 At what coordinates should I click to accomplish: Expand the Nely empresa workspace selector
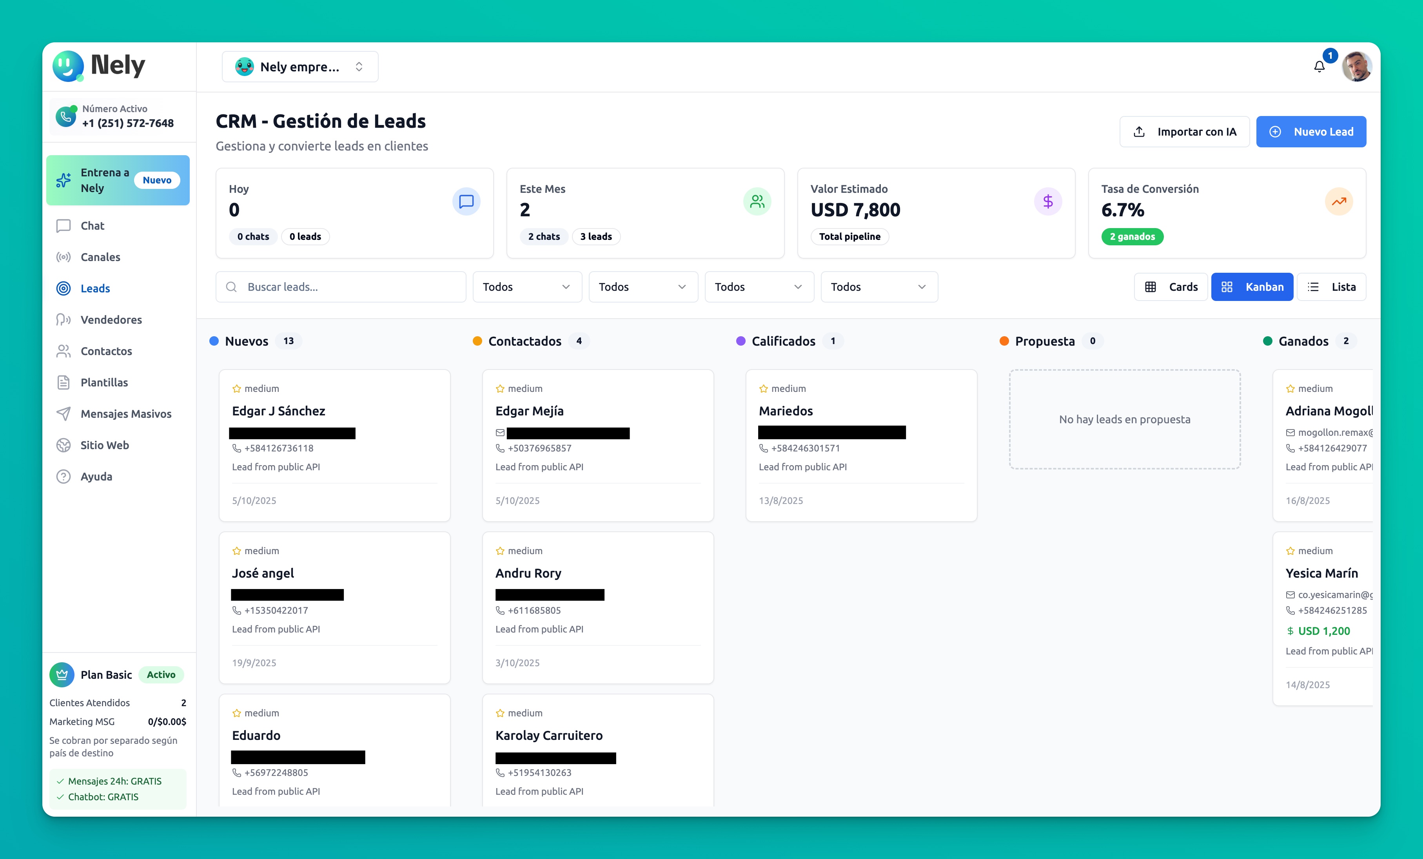pos(300,67)
